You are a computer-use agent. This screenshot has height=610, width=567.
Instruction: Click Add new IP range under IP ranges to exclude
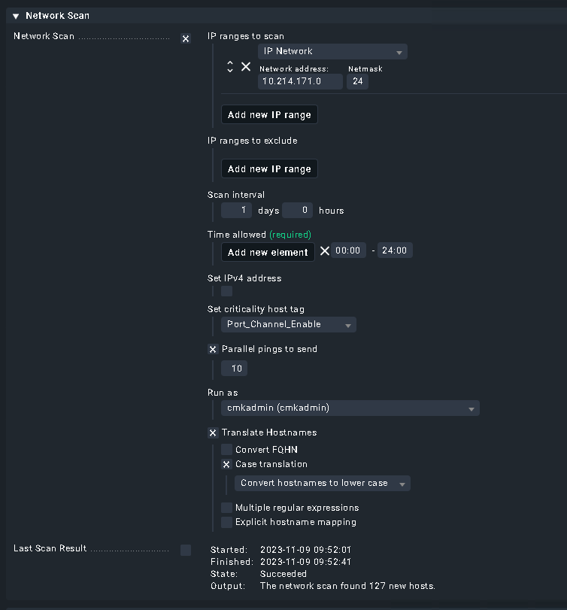point(268,168)
